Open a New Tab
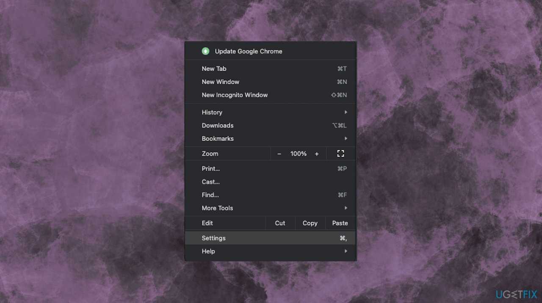 [270, 69]
